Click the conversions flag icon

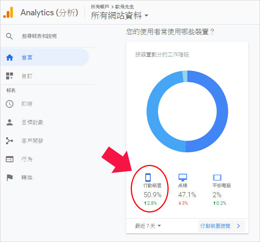point(10,178)
